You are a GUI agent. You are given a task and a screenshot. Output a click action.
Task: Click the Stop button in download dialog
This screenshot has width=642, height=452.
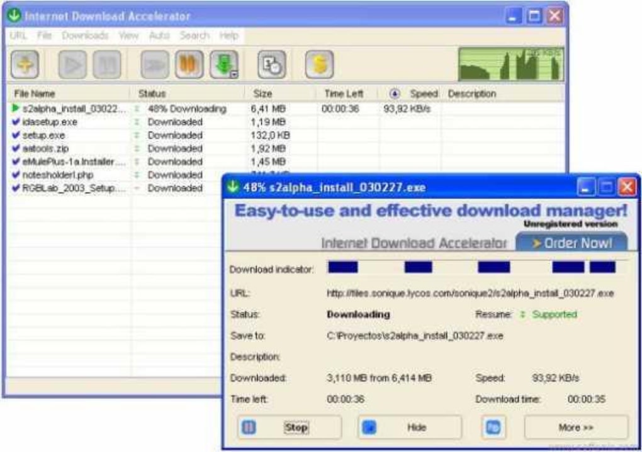289,427
